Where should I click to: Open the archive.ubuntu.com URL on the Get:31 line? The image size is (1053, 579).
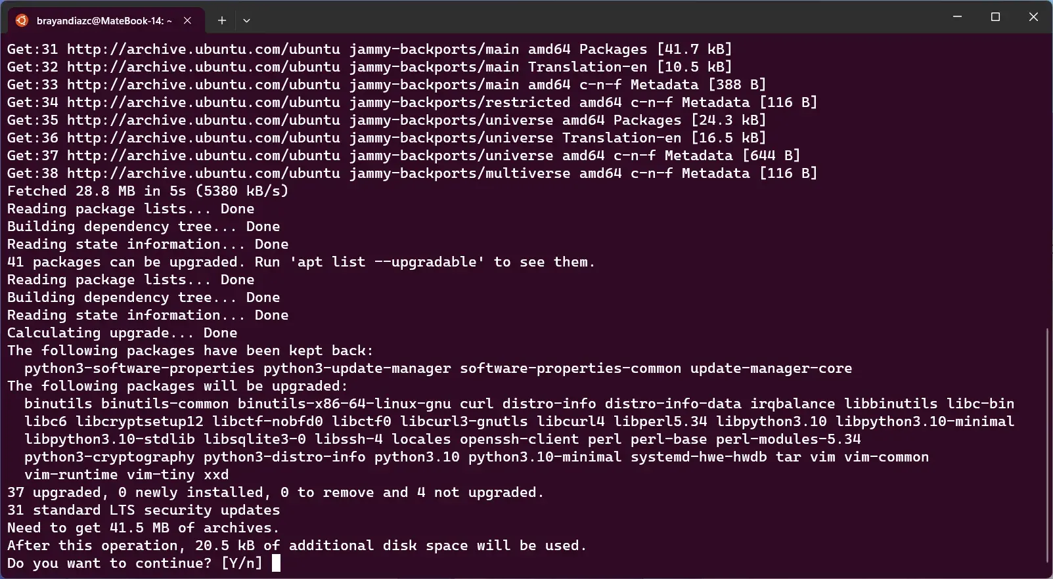[204, 49]
